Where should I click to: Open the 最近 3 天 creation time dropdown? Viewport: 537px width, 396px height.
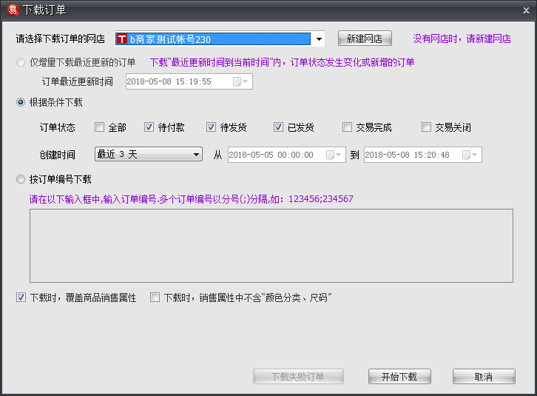tap(148, 154)
